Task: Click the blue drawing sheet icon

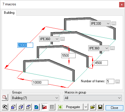Action: click(x=36, y=107)
